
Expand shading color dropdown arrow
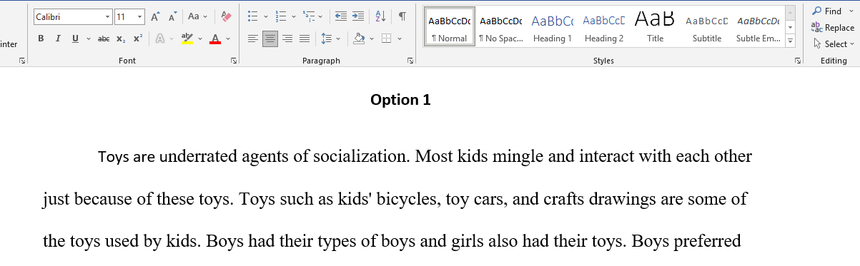tap(372, 39)
